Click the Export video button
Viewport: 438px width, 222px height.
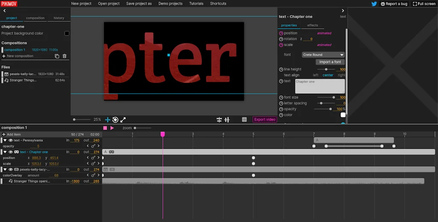coord(265,120)
